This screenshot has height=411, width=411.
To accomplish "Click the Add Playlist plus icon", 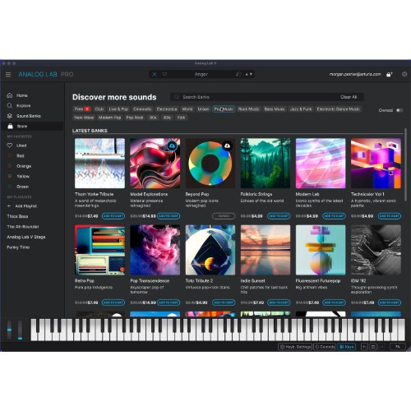I will point(9,206).
